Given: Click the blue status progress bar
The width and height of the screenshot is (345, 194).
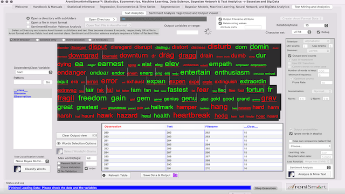Looking at the screenshot, I should click(129, 188).
